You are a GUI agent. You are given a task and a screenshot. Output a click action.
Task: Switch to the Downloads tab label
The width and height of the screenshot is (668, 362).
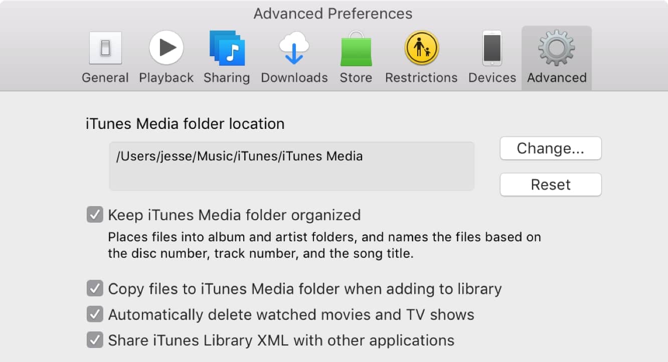[x=294, y=78]
